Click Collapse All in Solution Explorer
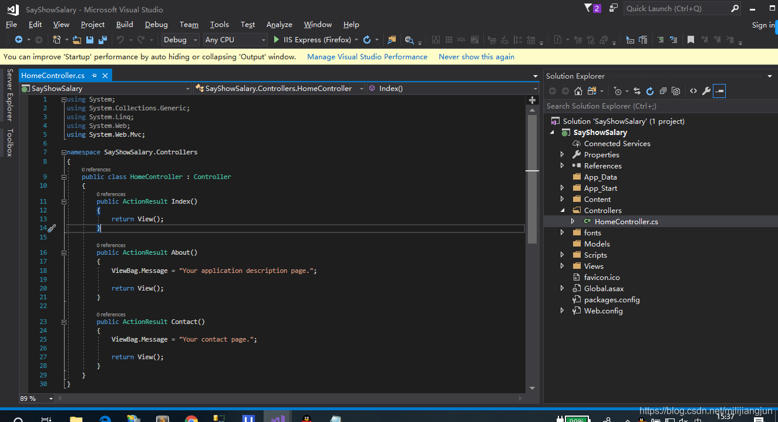Viewport: 778px width, 422px height. tap(663, 91)
